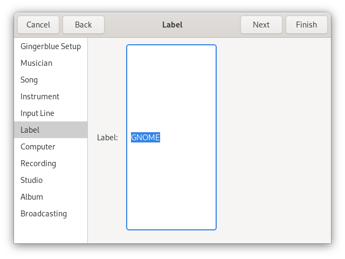The image size is (345, 259).
Task: Select Input Line in the sidebar
Action: click(37, 113)
